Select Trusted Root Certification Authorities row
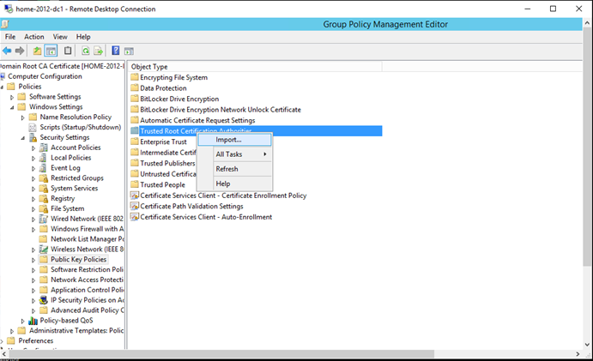Viewport: 593px width, 361px height. coord(256,131)
